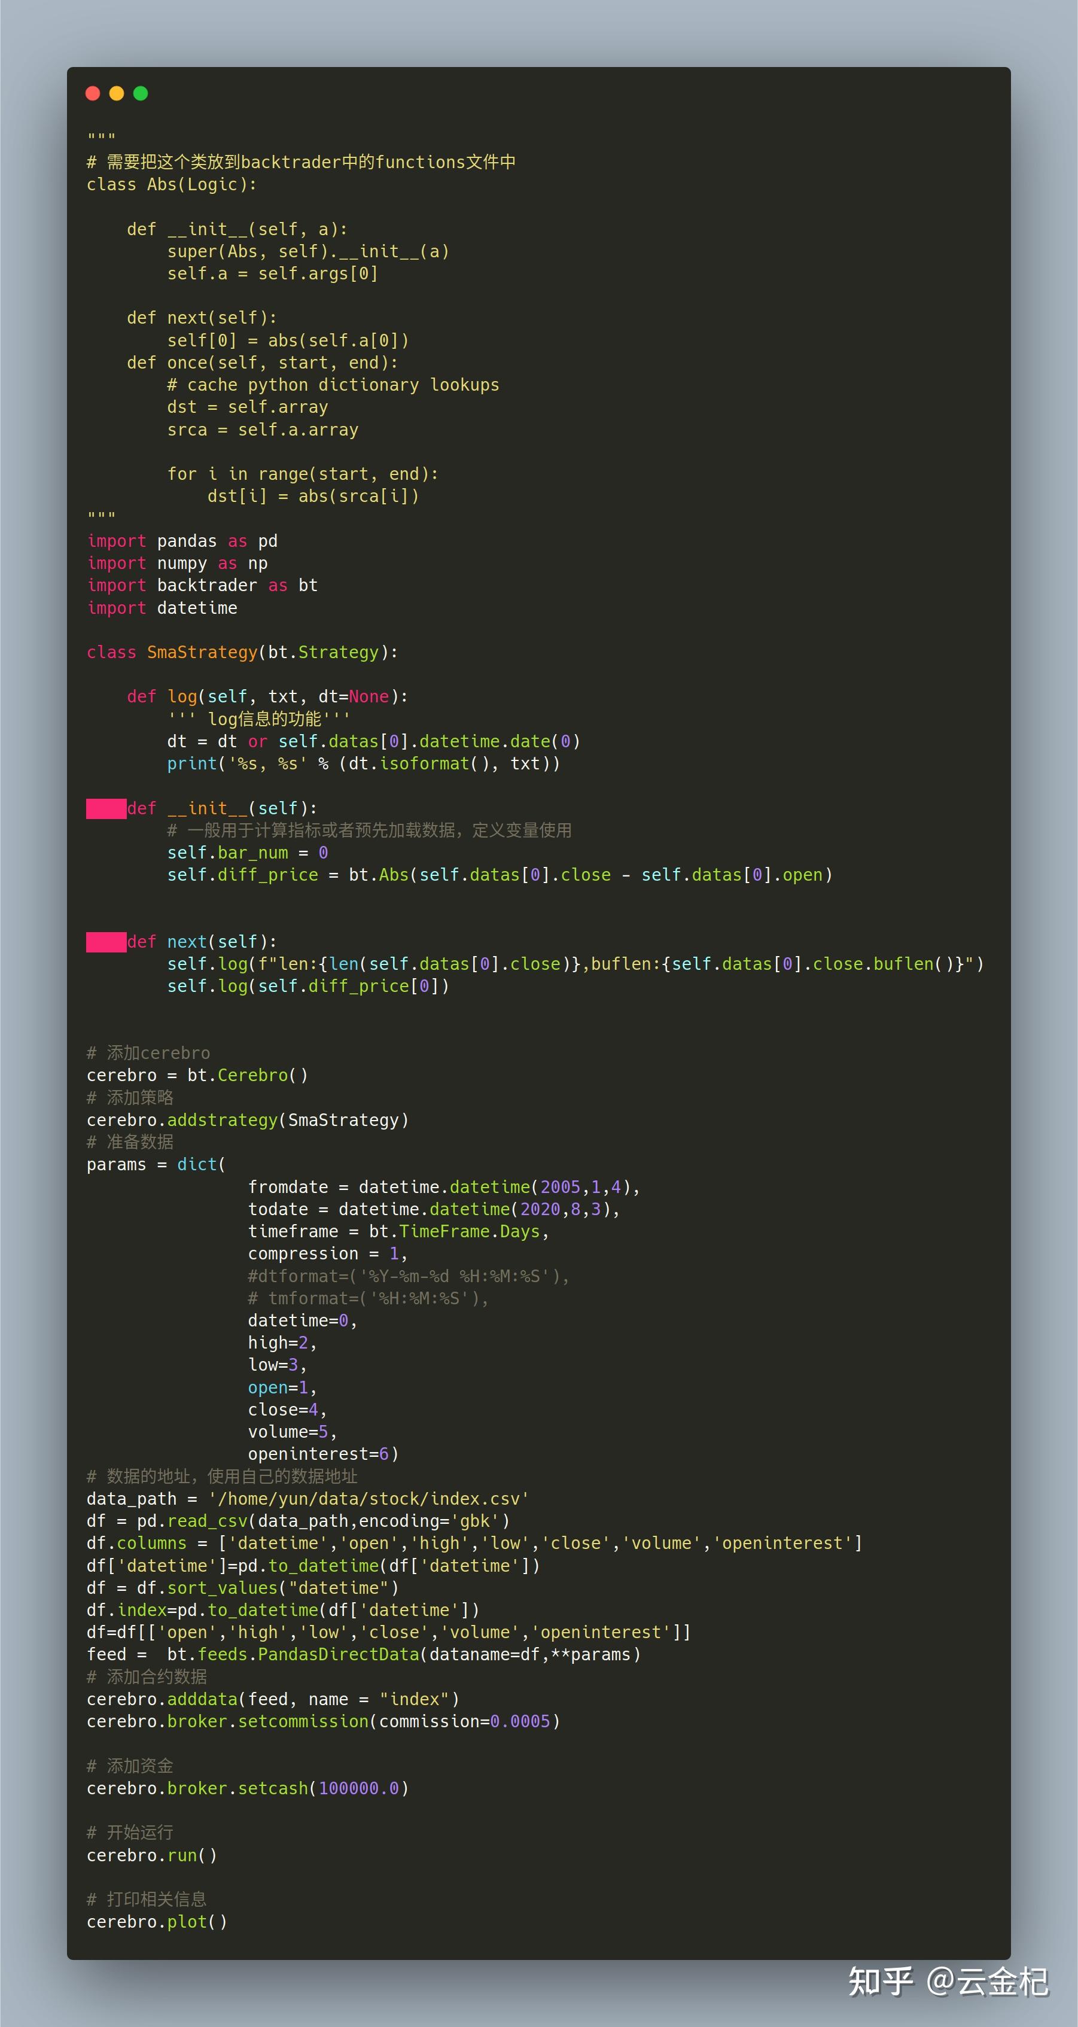This screenshot has height=2027, width=1078.
Task: Click the self.log buflen f-string line
Action: tap(575, 963)
